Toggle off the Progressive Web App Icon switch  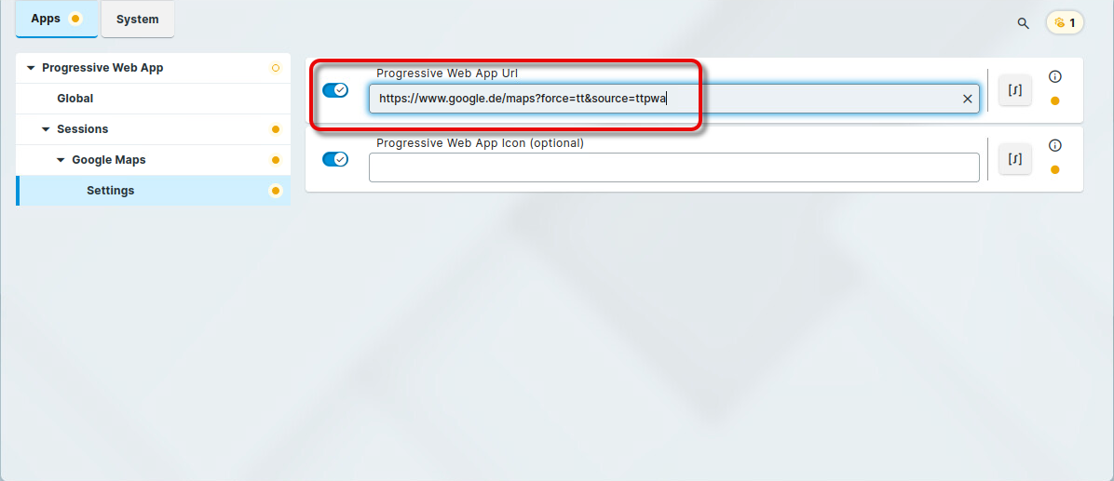coord(334,159)
